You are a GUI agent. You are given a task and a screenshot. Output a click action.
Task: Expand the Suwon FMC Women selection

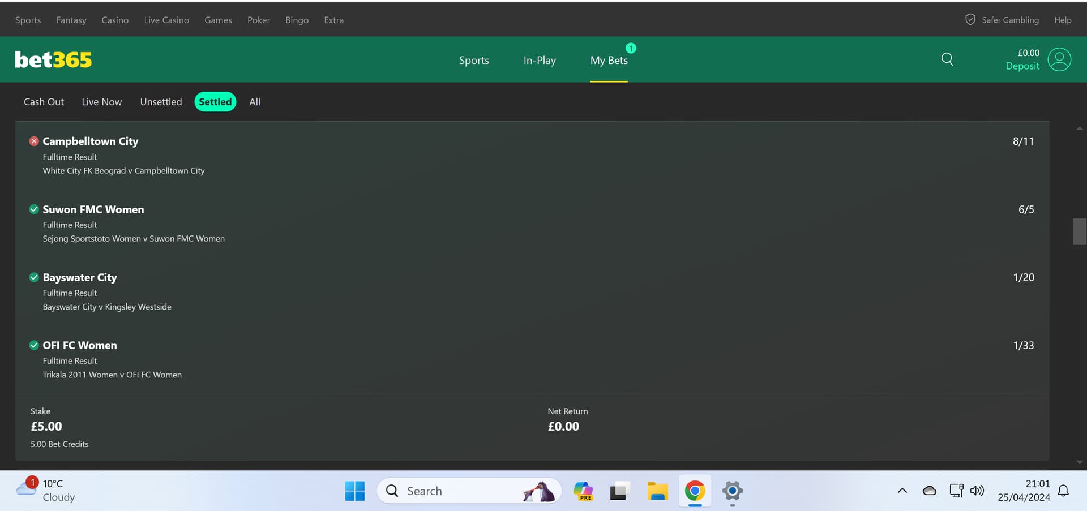pyautogui.click(x=93, y=209)
